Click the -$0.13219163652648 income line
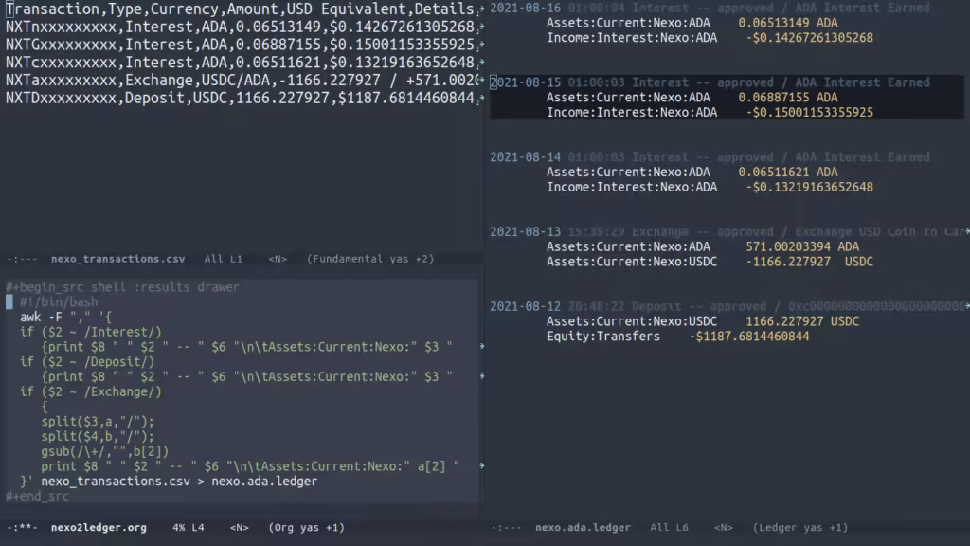 [710, 187]
